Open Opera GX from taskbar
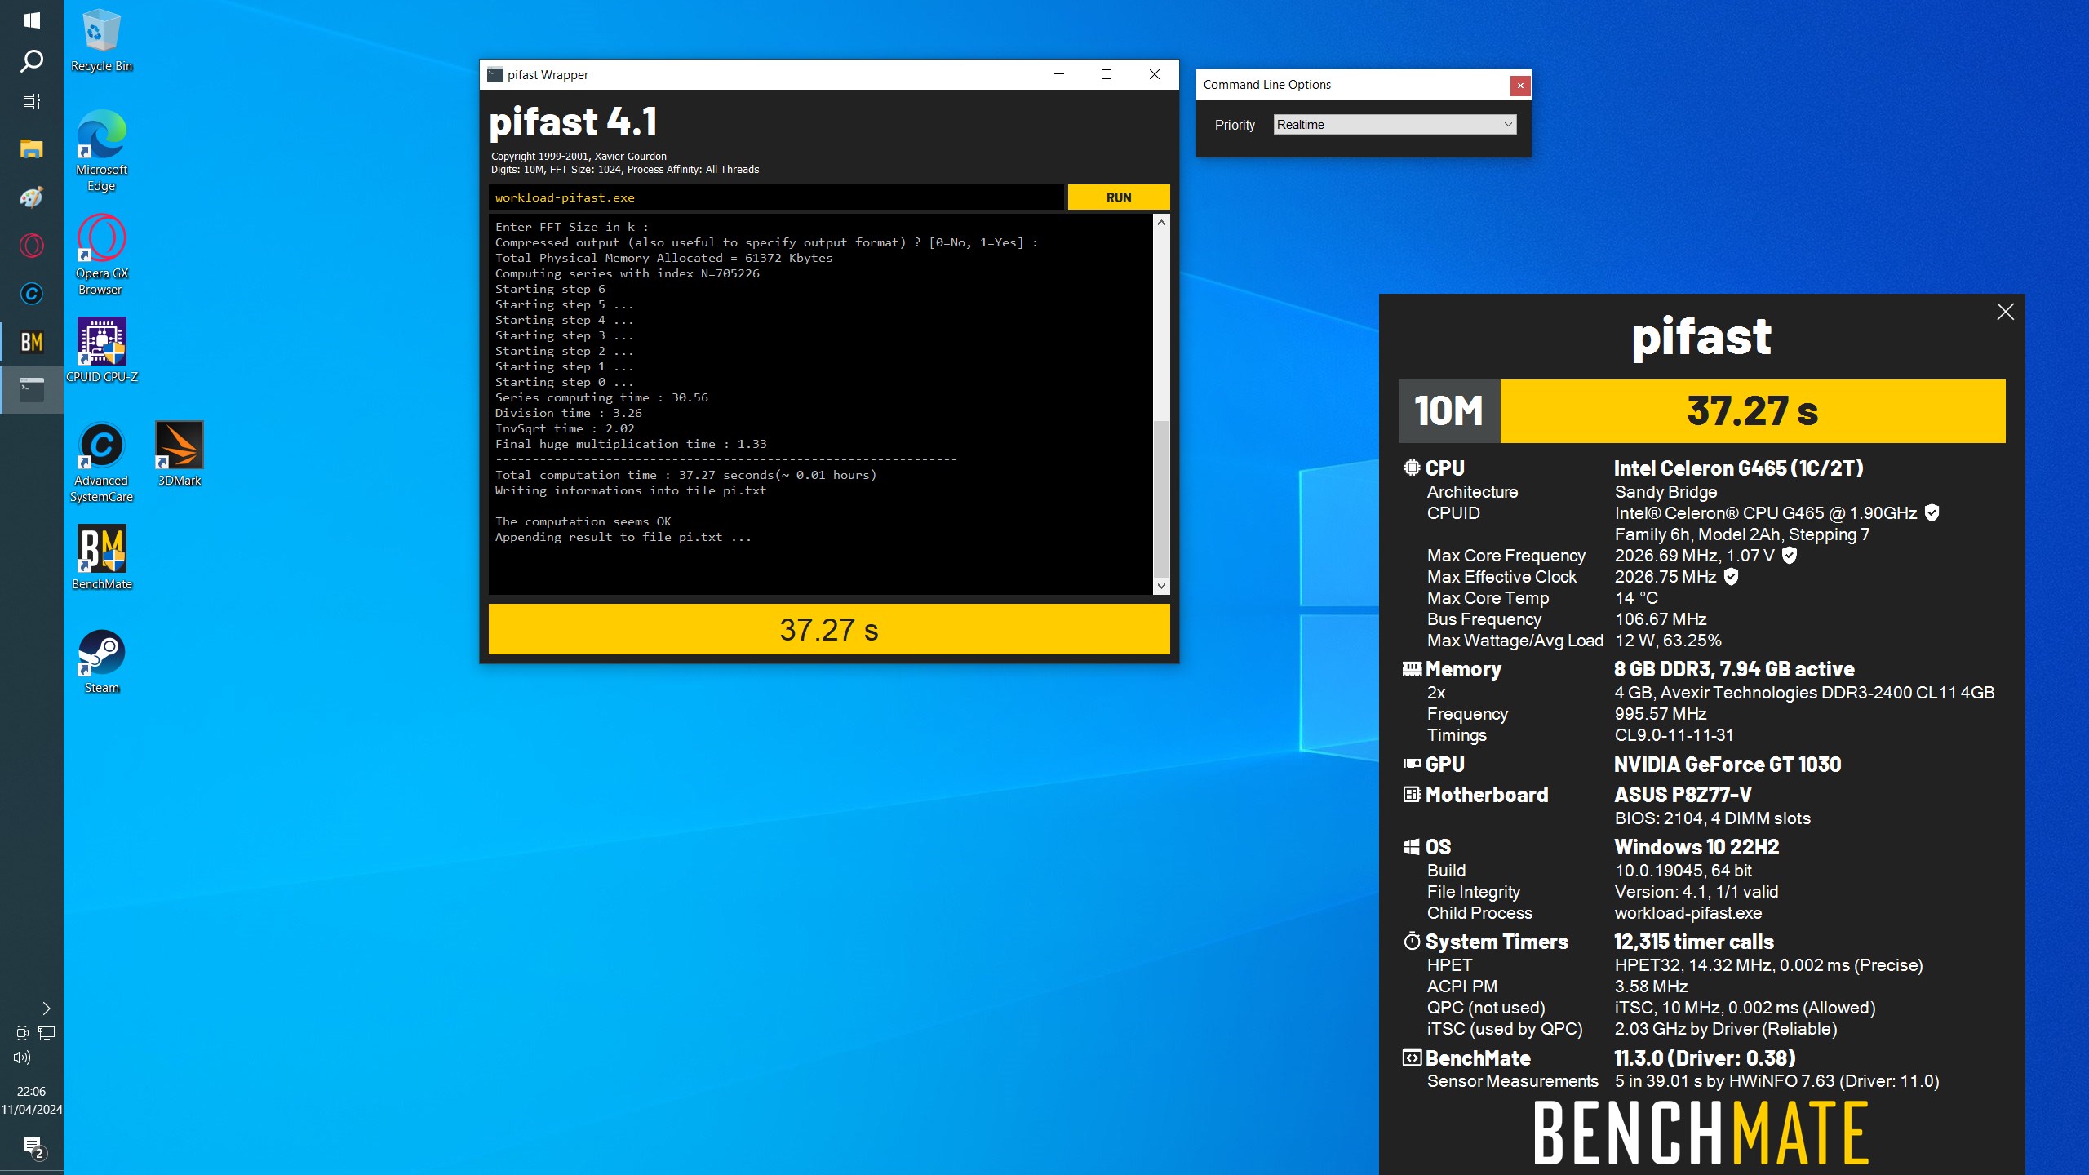This screenshot has width=2089, height=1175. [32, 245]
